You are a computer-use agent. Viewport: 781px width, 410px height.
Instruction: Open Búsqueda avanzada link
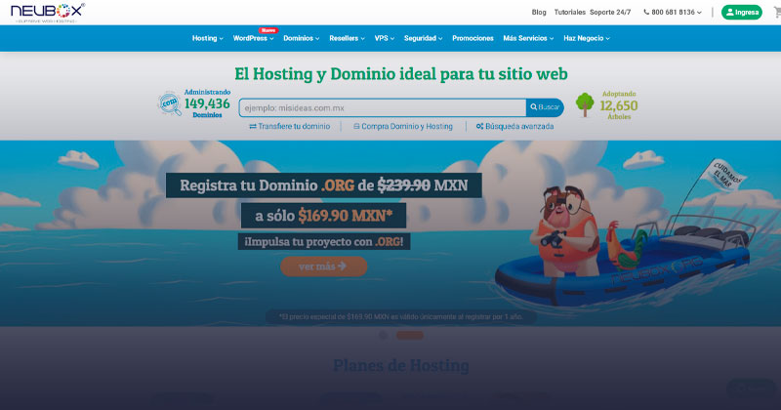514,127
